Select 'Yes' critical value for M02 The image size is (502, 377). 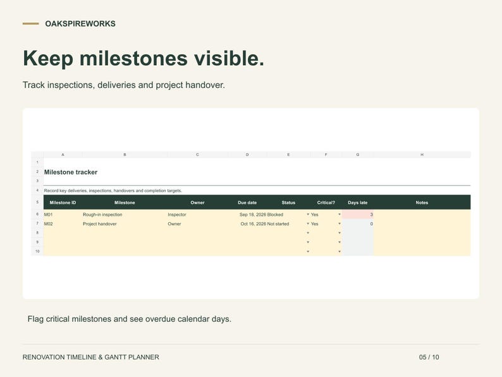326,224
